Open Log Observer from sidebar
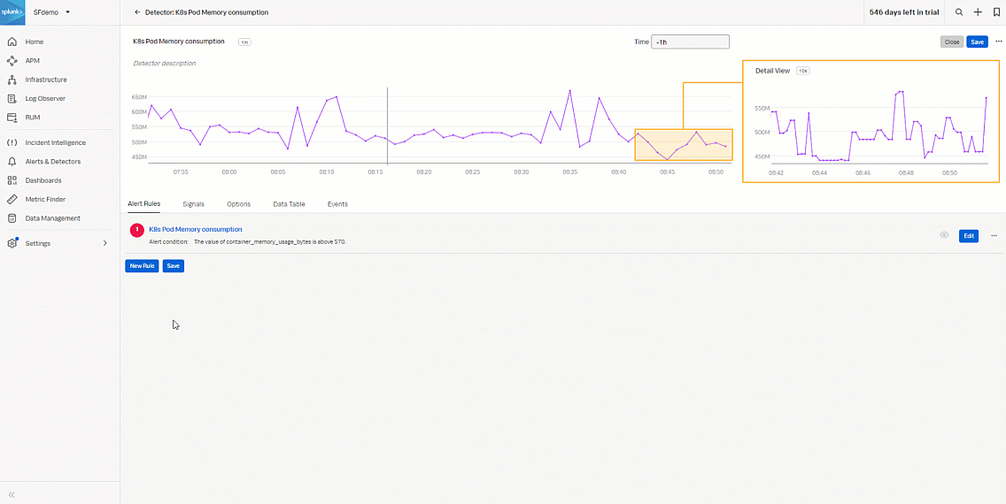This screenshot has height=504, width=1006. (x=12, y=98)
